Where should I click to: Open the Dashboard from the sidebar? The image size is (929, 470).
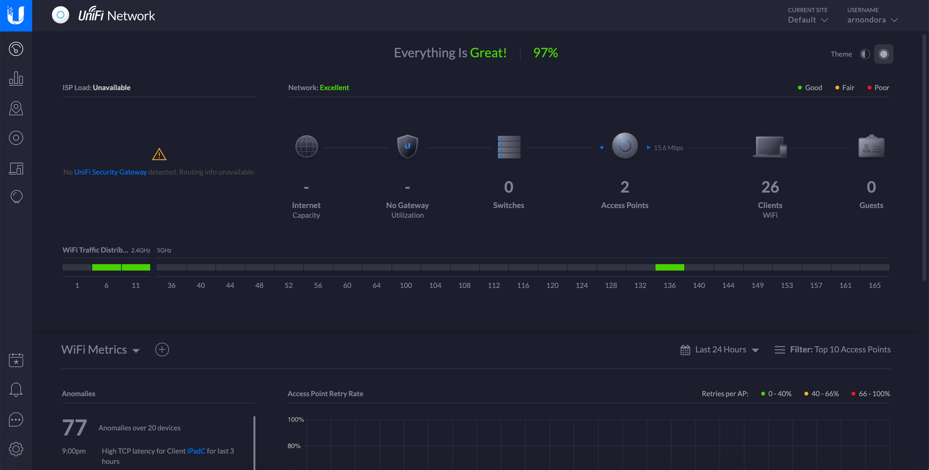[x=16, y=49]
